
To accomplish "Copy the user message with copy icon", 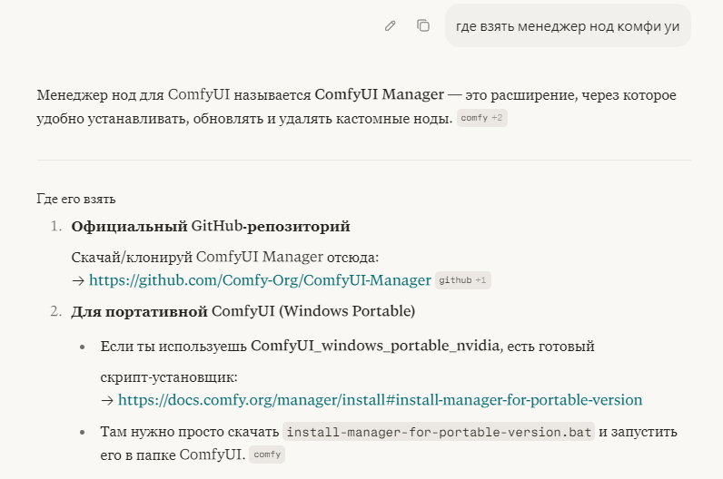I will (x=423, y=25).
